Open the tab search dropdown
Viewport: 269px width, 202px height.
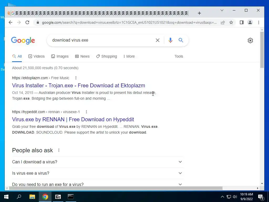(x=222, y=10)
